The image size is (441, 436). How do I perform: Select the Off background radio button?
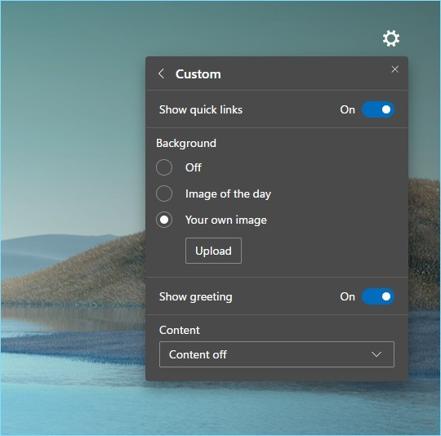[x=164, y=167]
